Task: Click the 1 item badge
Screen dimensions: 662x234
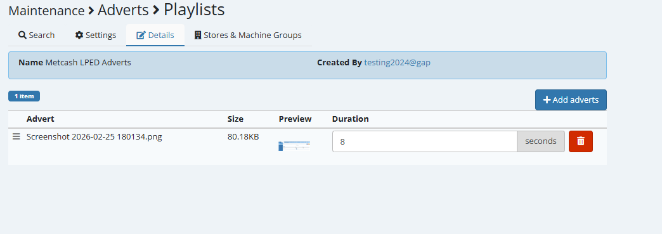Action: [x=24, y=96]
